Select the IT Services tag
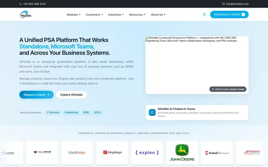This screenshot has width=268, height=167. click(x=53, y=112)
